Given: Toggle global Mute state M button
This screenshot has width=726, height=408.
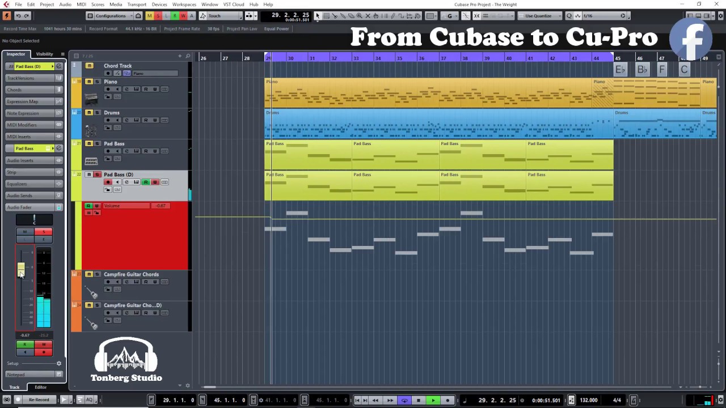Looking at the screenshot, I should pos(149,16).
